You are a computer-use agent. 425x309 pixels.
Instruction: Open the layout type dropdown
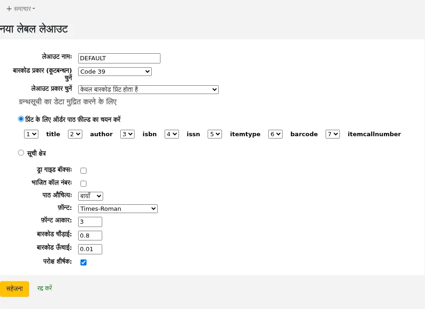pyautogui.click(x=148, y=89)
